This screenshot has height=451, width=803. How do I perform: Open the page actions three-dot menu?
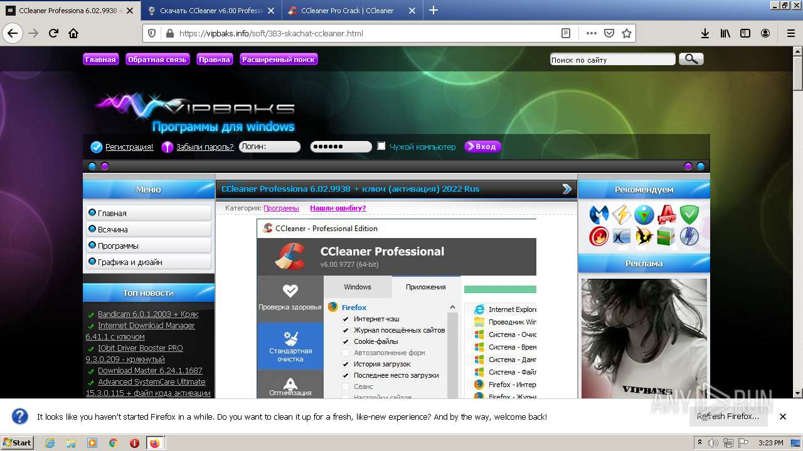pyautogui.click(x=591, y=33)
